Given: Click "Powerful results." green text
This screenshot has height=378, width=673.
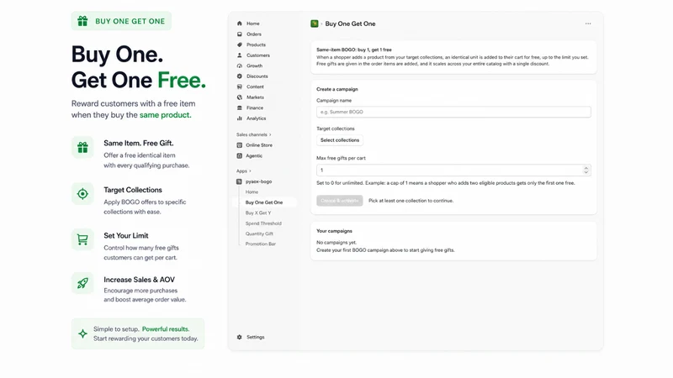Looking at the screenshot, I should (166, 329).
